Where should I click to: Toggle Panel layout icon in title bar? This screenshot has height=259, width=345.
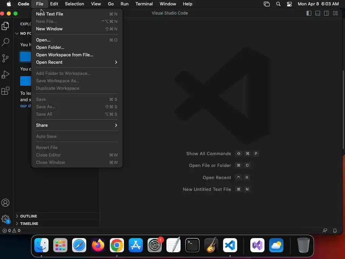click(x=318, y=13)
